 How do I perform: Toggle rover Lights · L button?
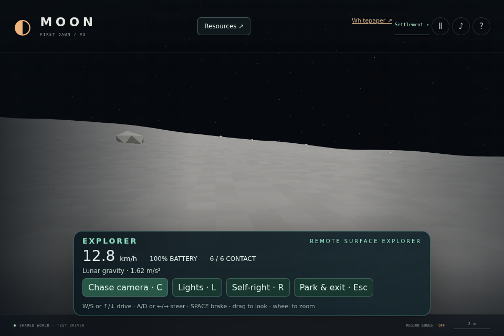(x=197, y=288)
